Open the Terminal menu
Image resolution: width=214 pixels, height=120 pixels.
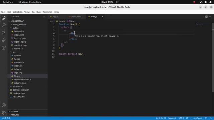pyautogui.click(x=47, y=12)
